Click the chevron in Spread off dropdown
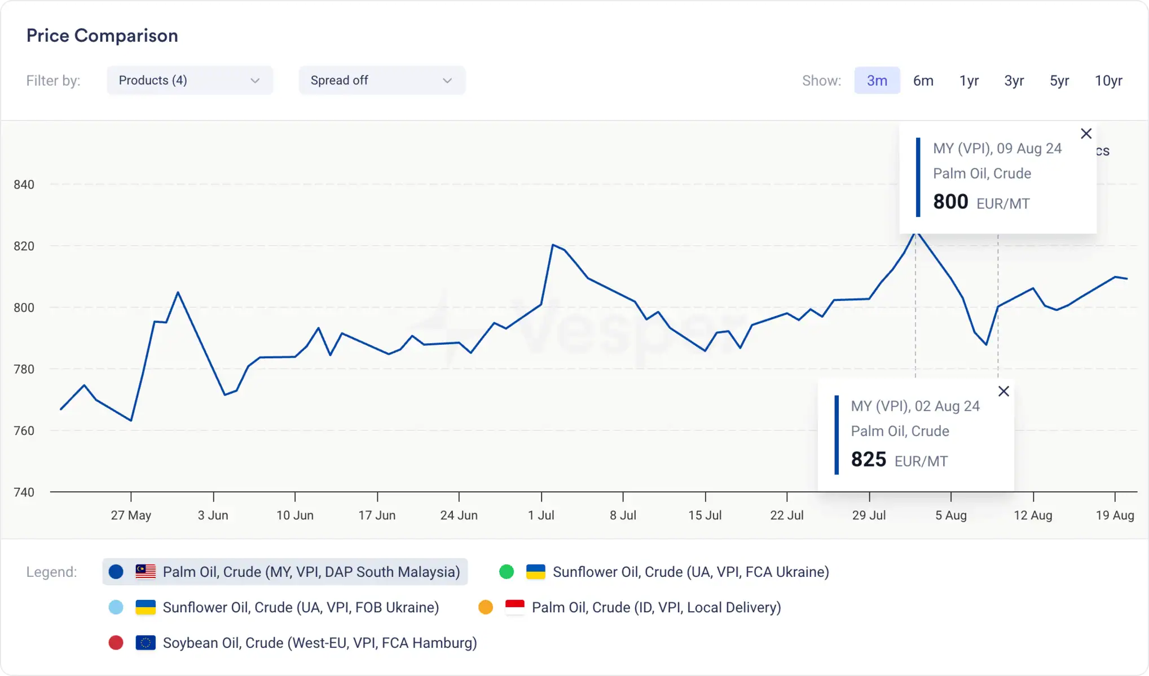 [x=447, y=81]
